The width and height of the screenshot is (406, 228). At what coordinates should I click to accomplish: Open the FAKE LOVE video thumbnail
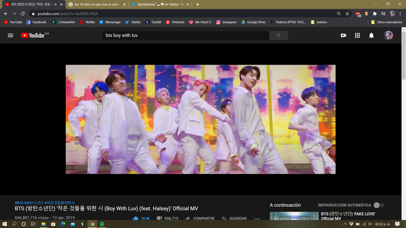[x=294, y=216]
